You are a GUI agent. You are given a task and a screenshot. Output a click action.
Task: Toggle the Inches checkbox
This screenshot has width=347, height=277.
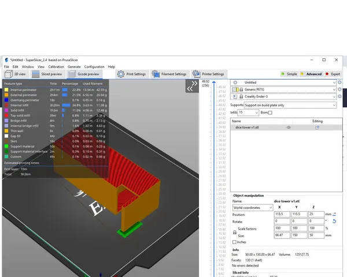pyautogui.click(x=234, y=242)
